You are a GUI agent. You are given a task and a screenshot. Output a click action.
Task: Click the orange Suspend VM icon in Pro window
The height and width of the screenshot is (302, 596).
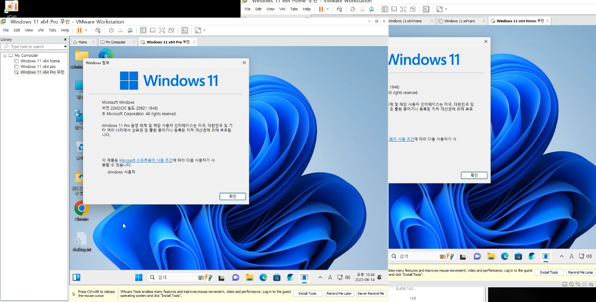click(80, 30)
